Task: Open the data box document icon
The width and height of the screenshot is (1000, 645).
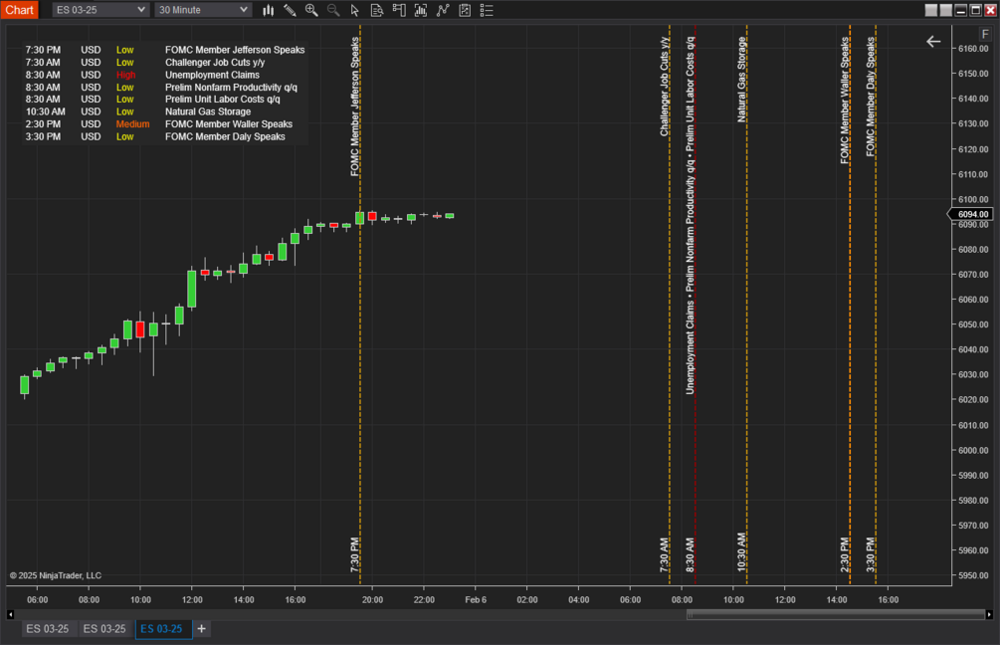Action: click(377, 10)
